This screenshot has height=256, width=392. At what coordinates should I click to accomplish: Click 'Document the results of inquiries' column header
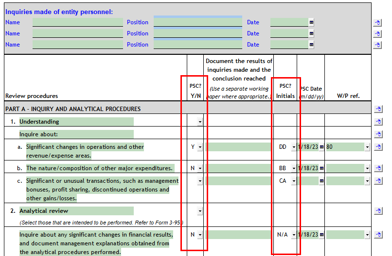(239, 70)
